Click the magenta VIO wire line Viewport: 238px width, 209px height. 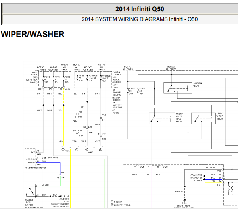point(151,187)
